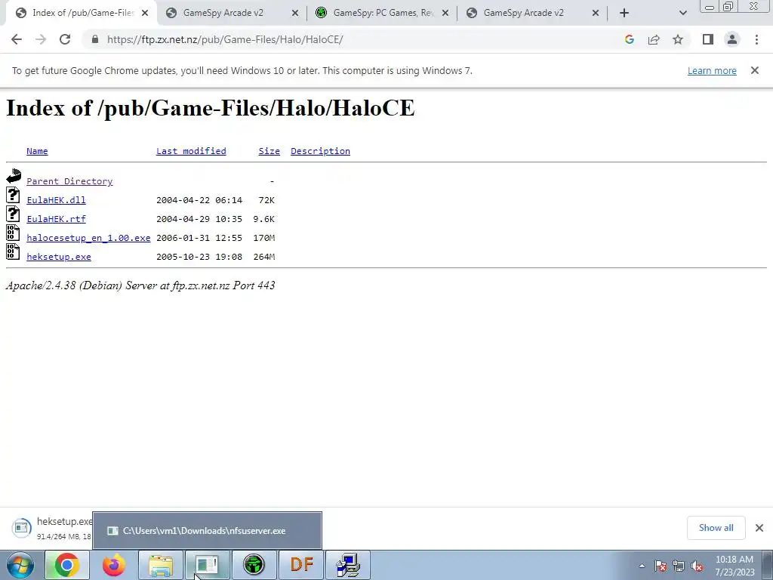773x580 pixels.
Task: Open a new browser tab
Action: [624, 13]
